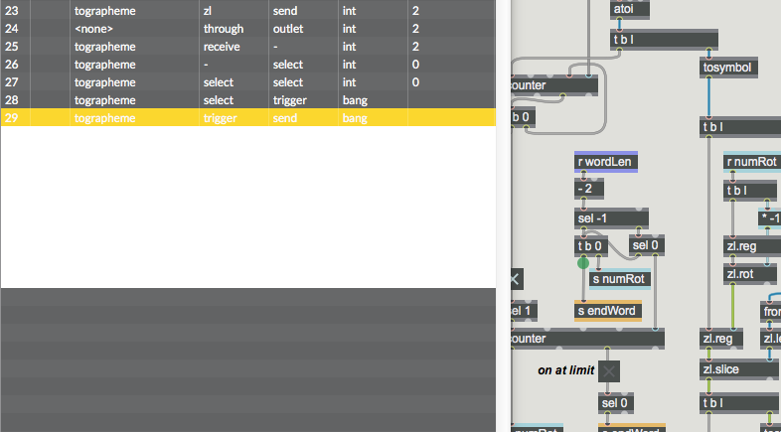The height and width of the screenshot is (432, 781).
Task: Toggle the 'on at limit' toggle box
Action: click(x=609, y=371)
